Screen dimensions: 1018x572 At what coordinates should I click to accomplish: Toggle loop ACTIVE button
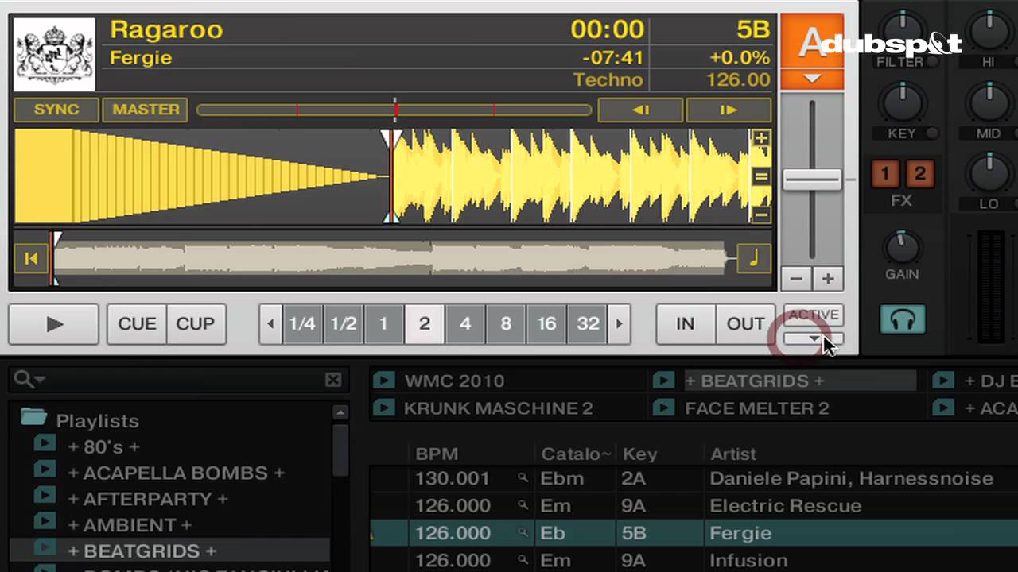tap(813, 315)
